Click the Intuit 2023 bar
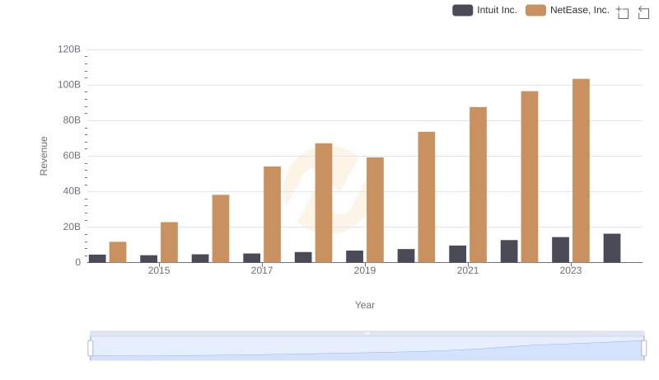Screen dimensions: 659x380 pos(561,250)
